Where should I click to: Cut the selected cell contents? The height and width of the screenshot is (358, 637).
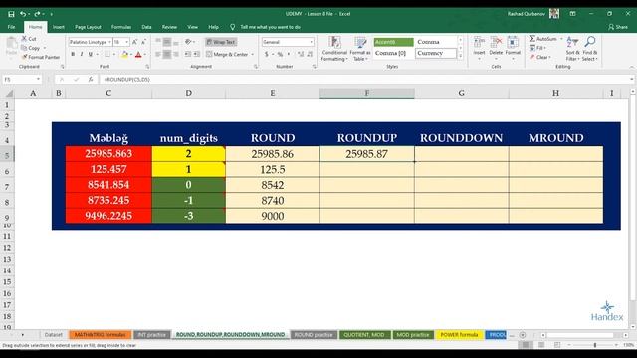pyautogui.click(x=29, y=39)
